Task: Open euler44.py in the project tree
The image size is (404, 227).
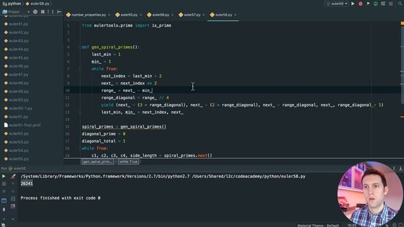Action: (16, 49)
